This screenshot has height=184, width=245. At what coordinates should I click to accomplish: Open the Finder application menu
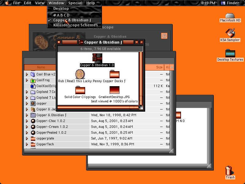[231, 3]
